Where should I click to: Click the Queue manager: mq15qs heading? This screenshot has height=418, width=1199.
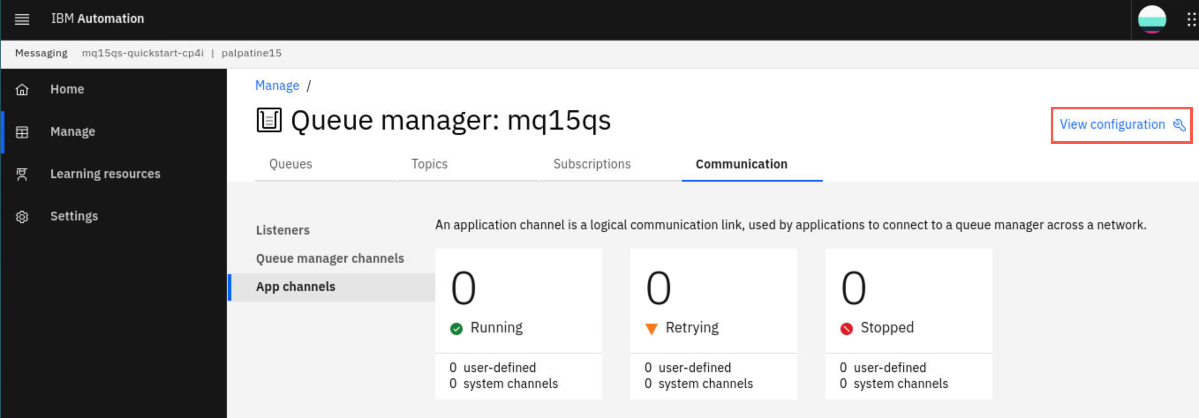point(451,120)
